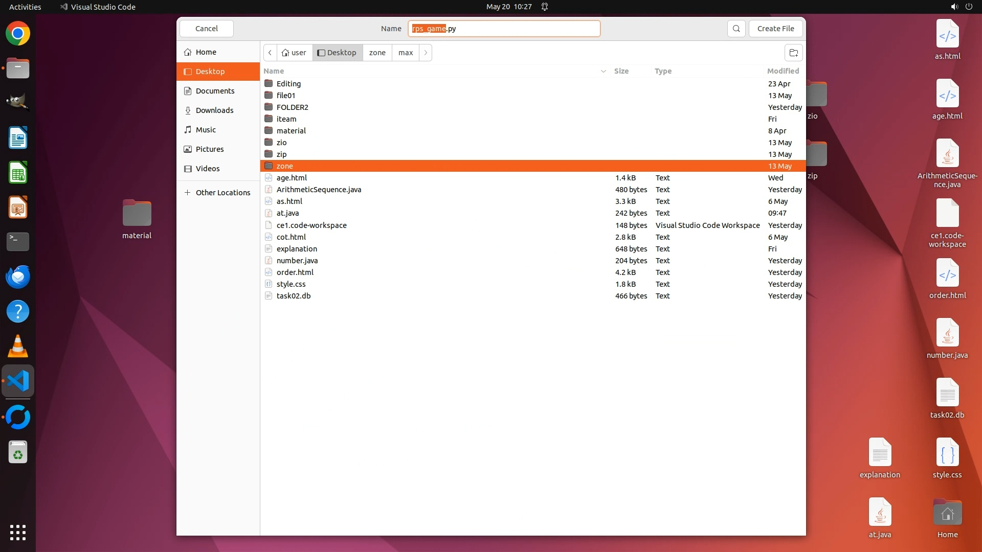Click the create new folder icon

tap(793, 53)
